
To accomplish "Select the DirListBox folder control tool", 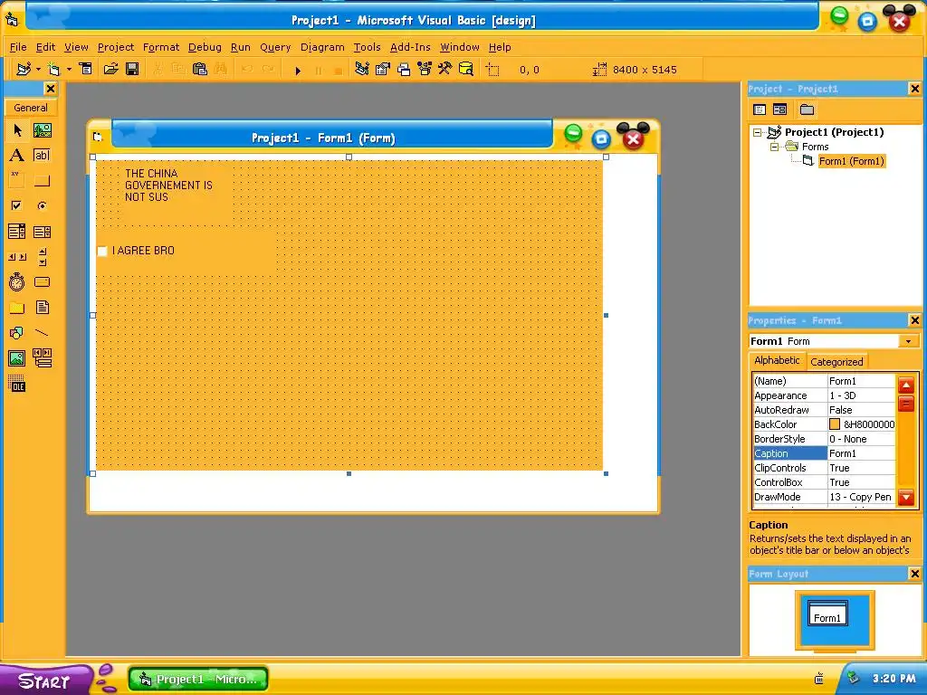I will (x=17, y=308).
